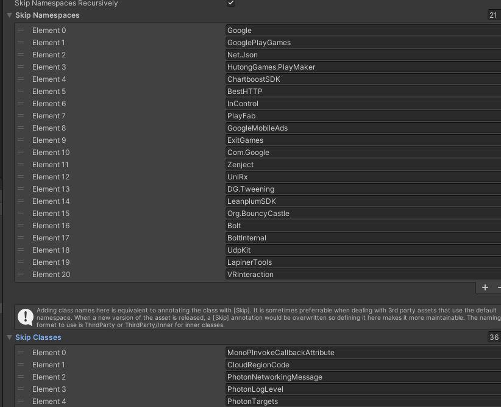Collapse the Skip Namespaces list

(x=9, y=15)
